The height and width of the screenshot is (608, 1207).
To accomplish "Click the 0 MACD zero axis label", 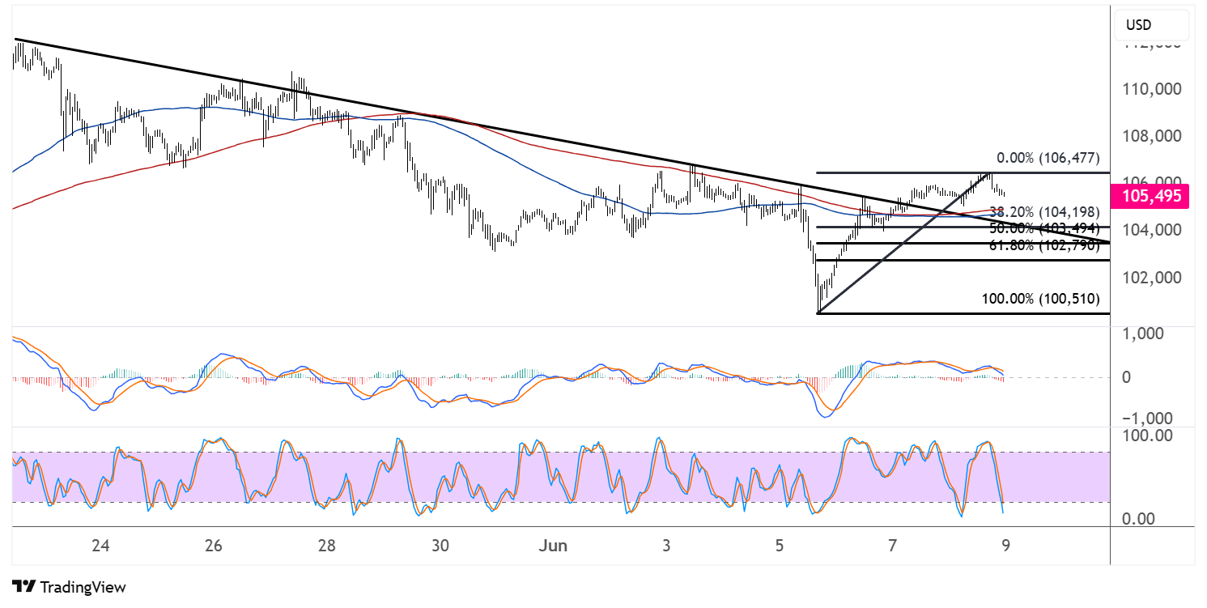I will pos(1127,376).
